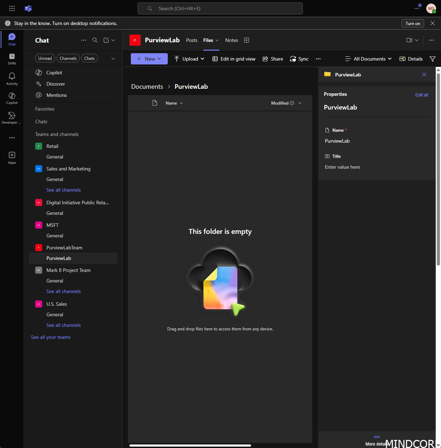
Task: Sync the PurviewLab document library
Action: tap(299, 59)
